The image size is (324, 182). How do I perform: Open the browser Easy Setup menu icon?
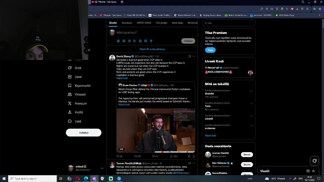point(302,9)
